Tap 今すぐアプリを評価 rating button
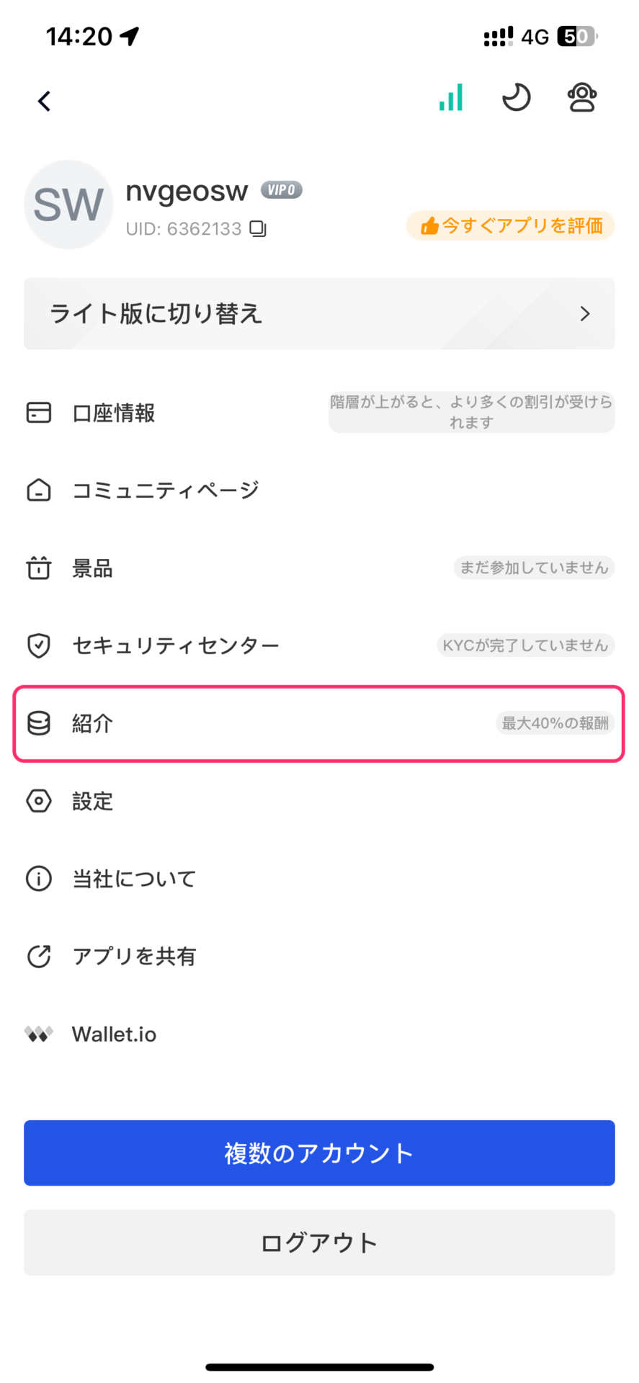This screenshot has height=1383, width=639. tap(511, 225)
